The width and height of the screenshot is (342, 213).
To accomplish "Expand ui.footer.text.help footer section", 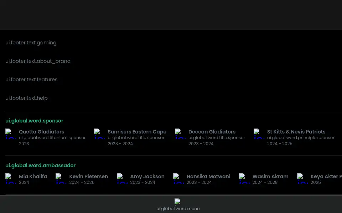I will tap(26, 98).
